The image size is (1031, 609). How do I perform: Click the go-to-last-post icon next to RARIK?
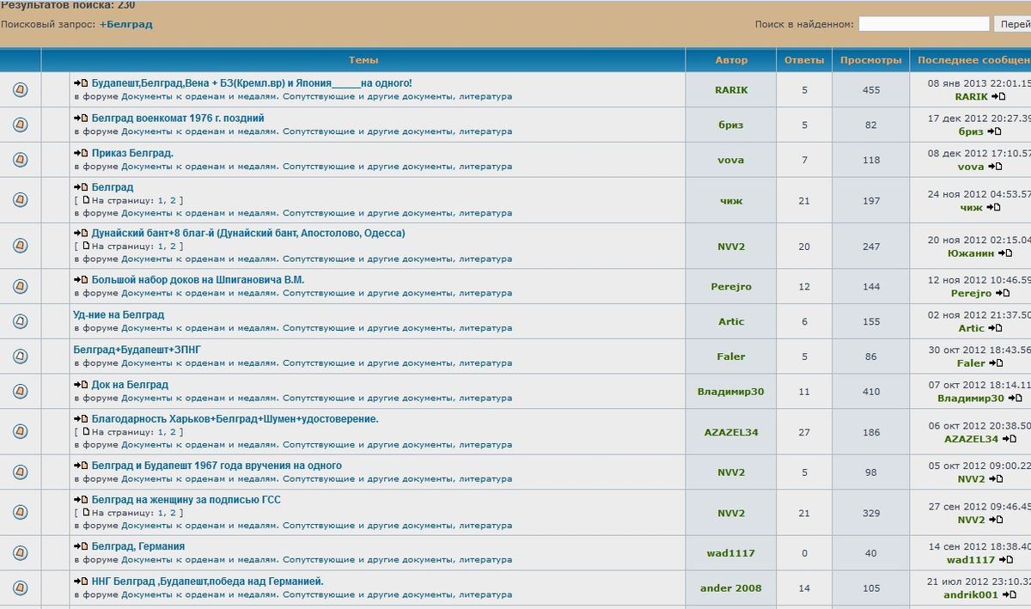click(x=997, y=97)
